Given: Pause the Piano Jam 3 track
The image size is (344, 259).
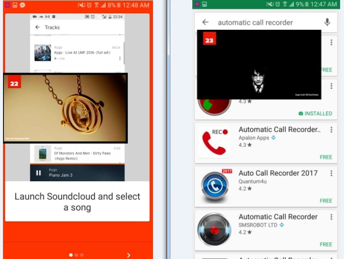Looking at the screenshot, I should coord(38,173).
